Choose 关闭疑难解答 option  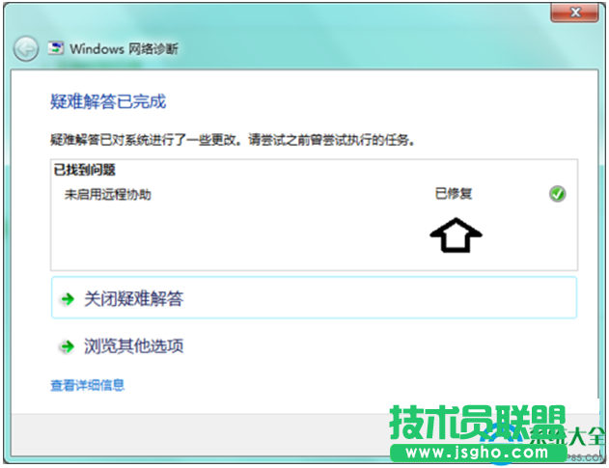(314, 298)
